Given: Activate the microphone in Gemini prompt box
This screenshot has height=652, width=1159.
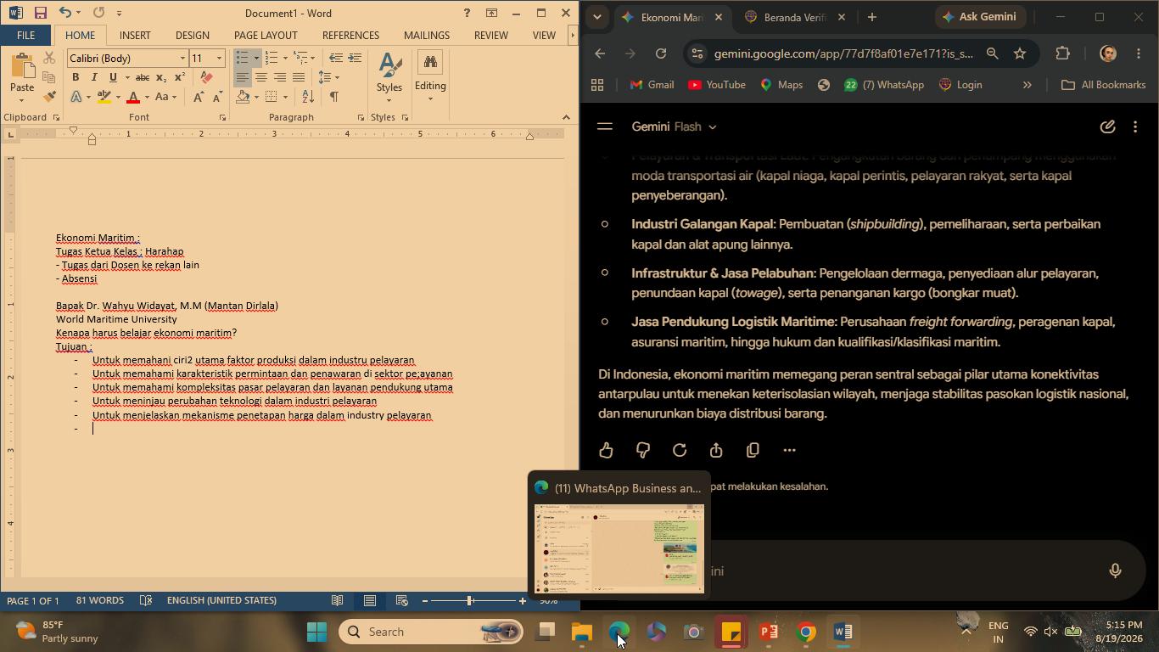Looking at the screenshot, I should 1115,570.
